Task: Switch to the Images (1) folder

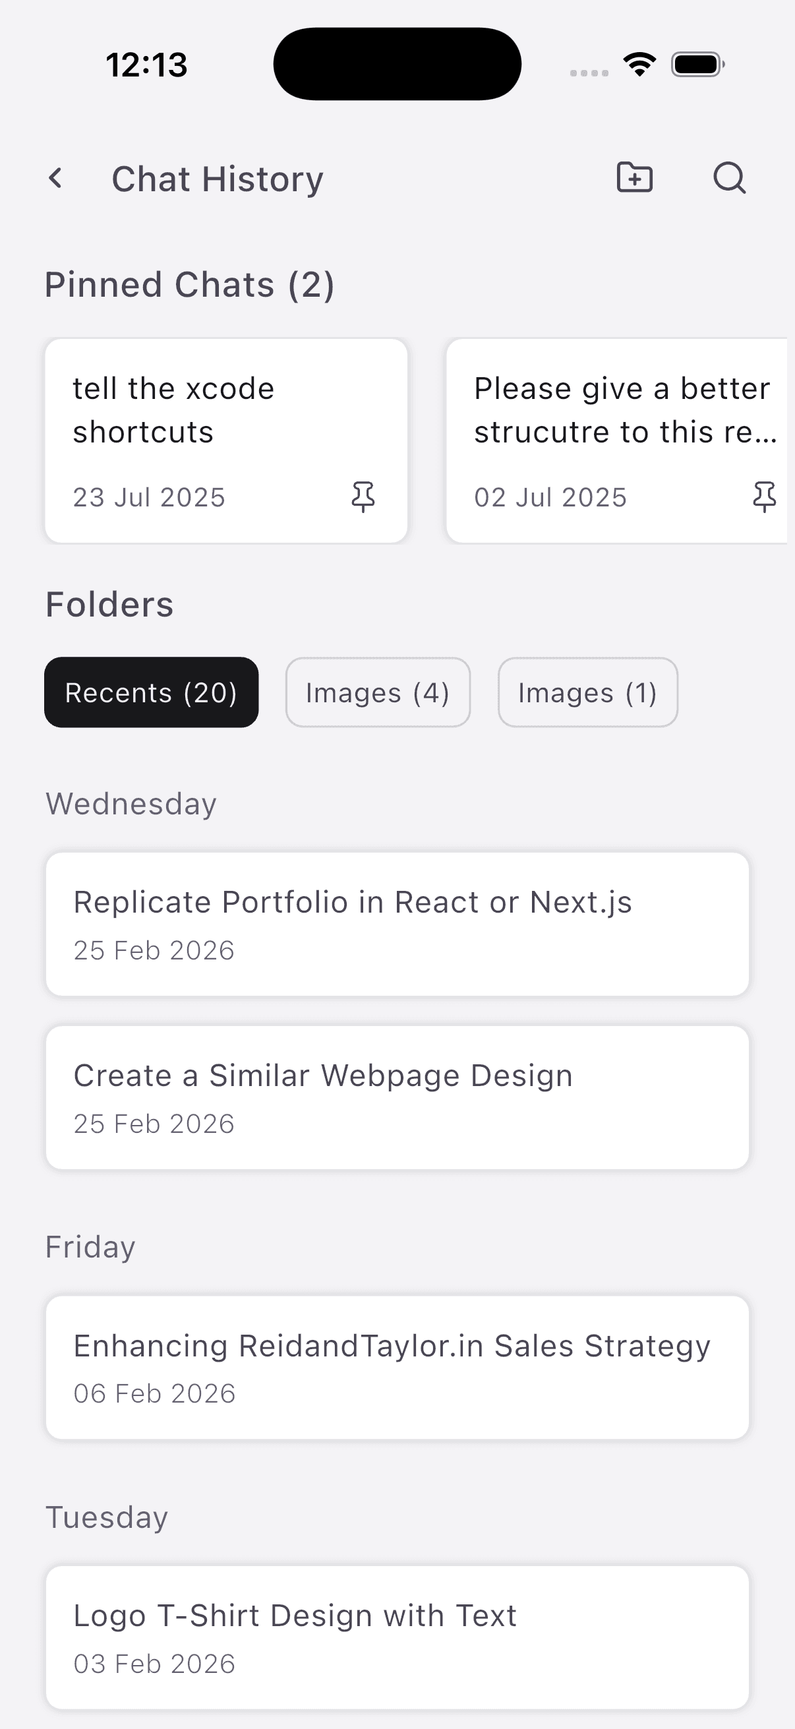Action: (588, 692)
